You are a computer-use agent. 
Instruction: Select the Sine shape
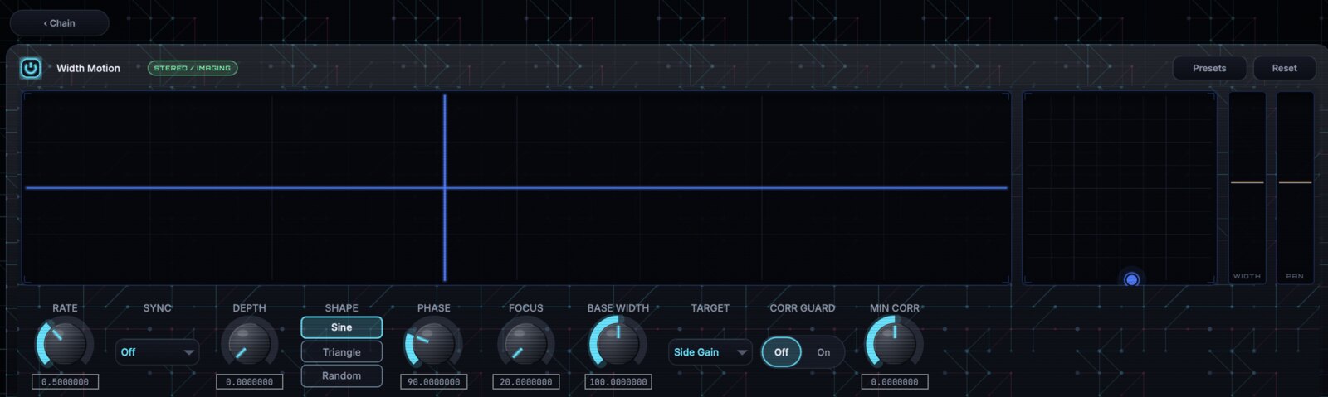point(341,327)
